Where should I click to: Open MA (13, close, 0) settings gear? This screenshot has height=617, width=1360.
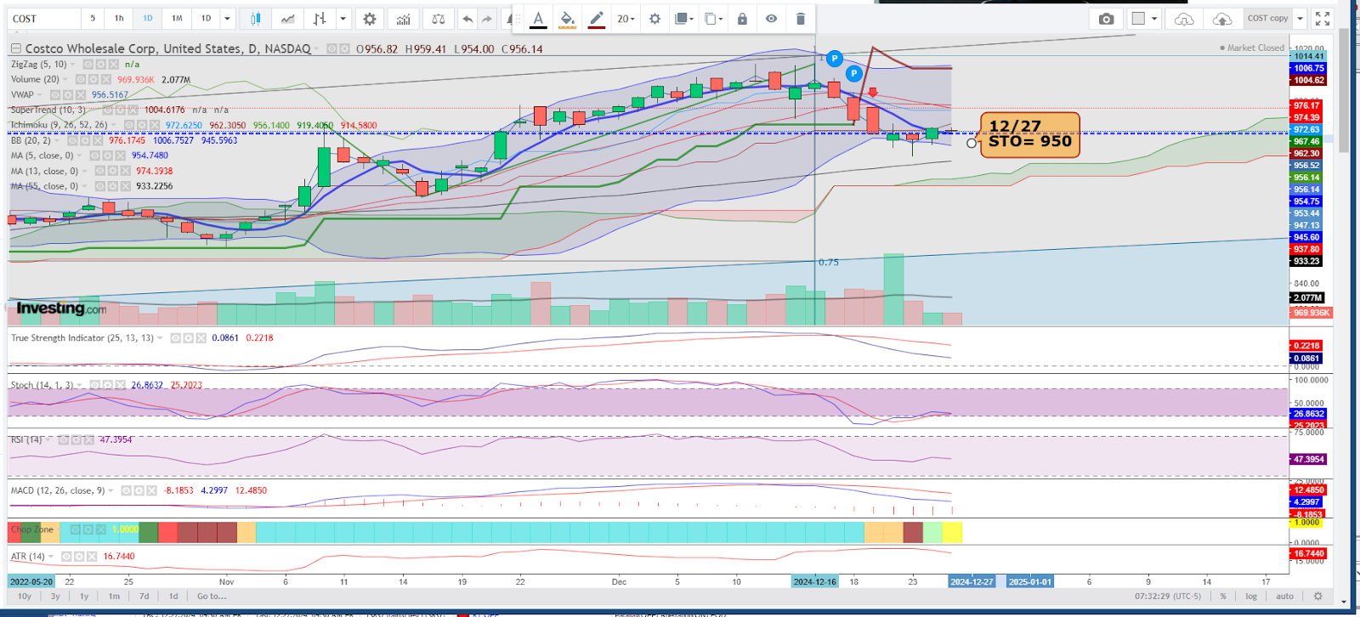112,171
